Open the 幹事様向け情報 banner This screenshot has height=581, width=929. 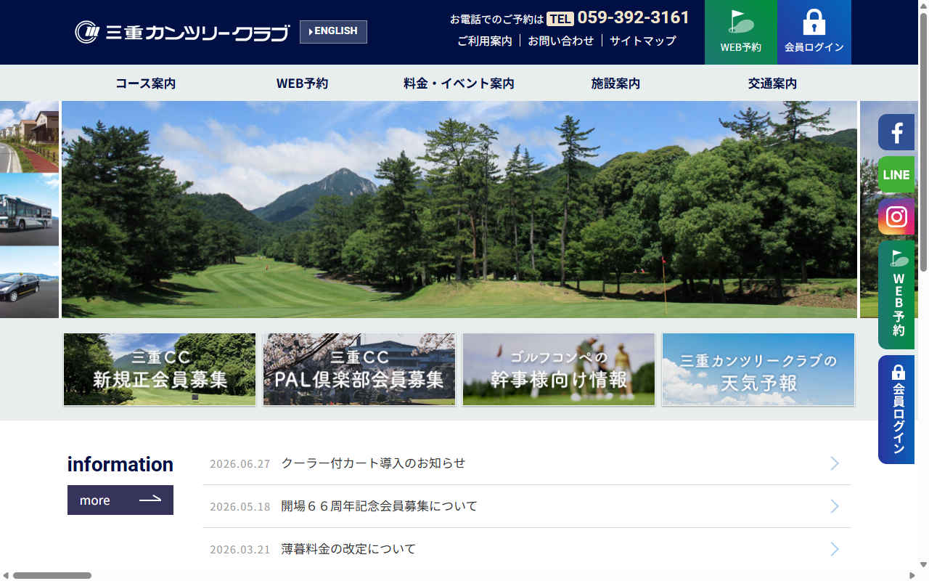click(x=559, y=369)
